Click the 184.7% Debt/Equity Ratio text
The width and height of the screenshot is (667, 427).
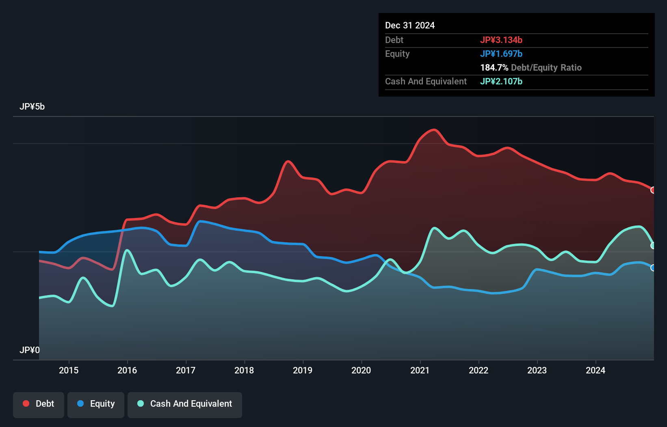(x=531, y=67)
